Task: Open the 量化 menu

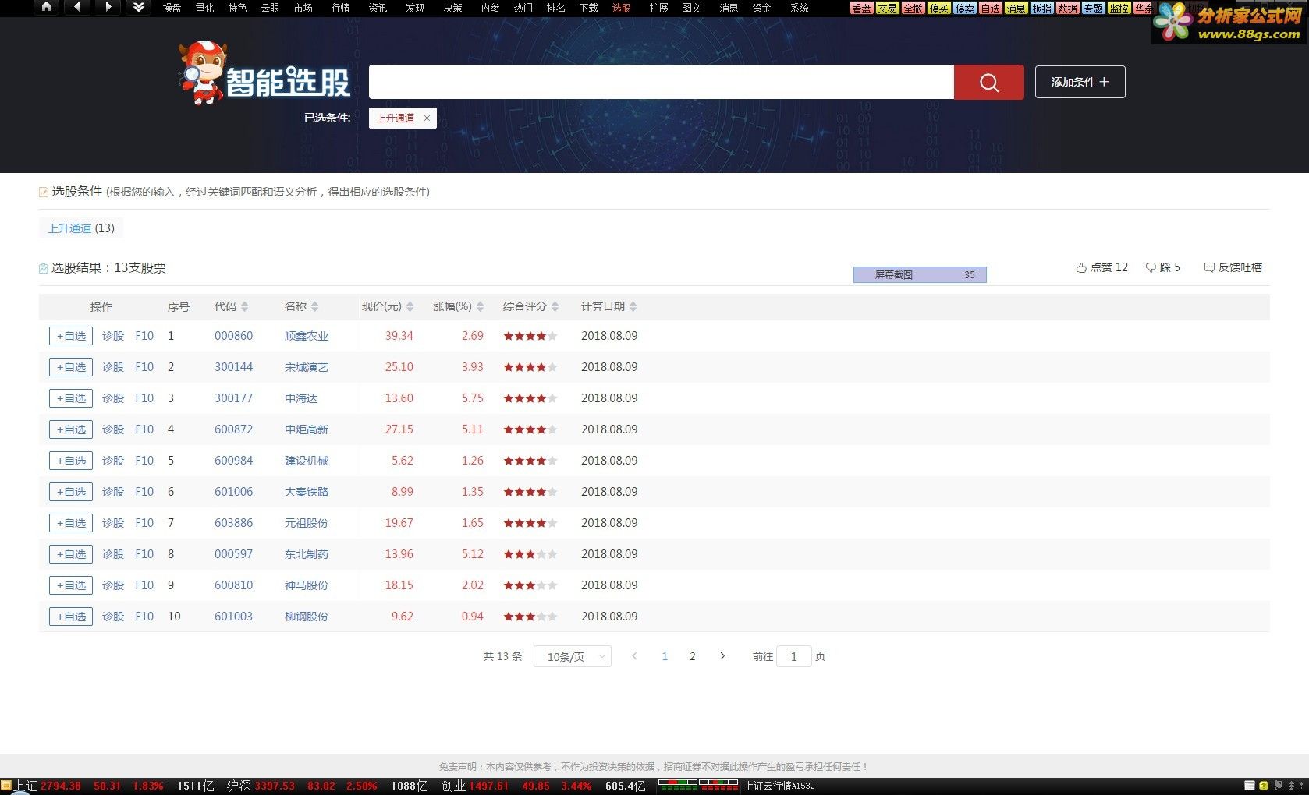Action: click(x=204, y=8)
